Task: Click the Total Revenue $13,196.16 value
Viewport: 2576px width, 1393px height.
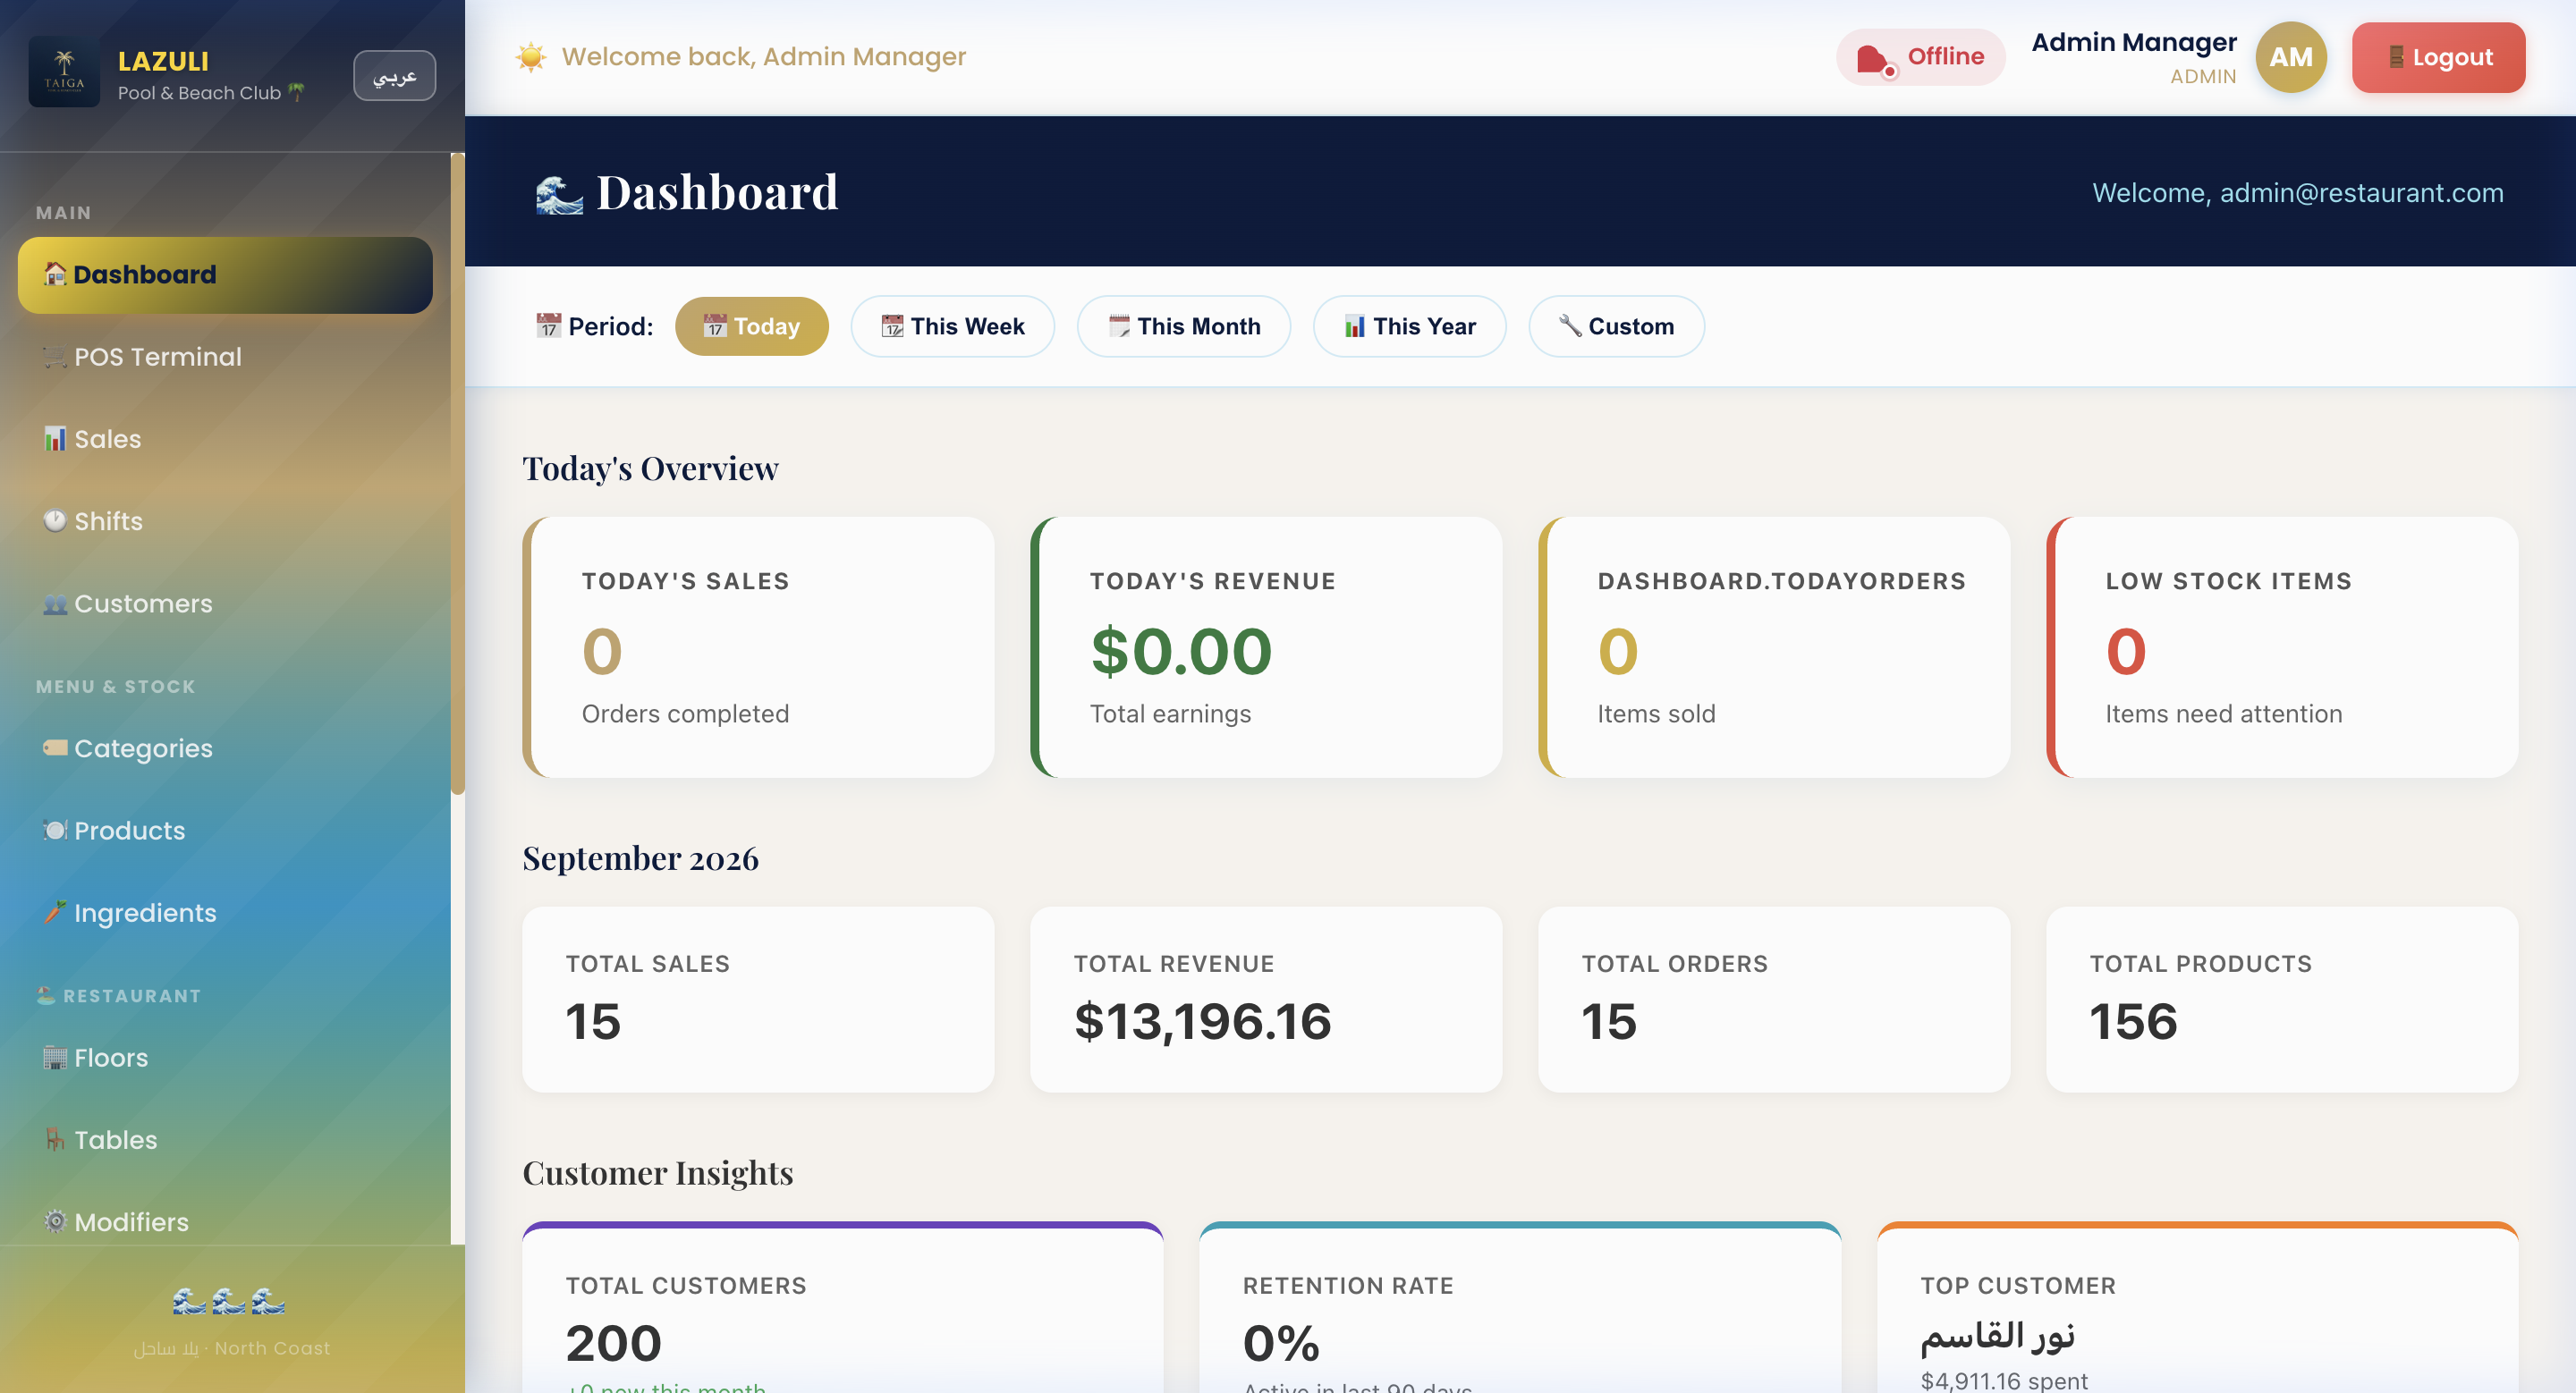Action: 1202,1021
